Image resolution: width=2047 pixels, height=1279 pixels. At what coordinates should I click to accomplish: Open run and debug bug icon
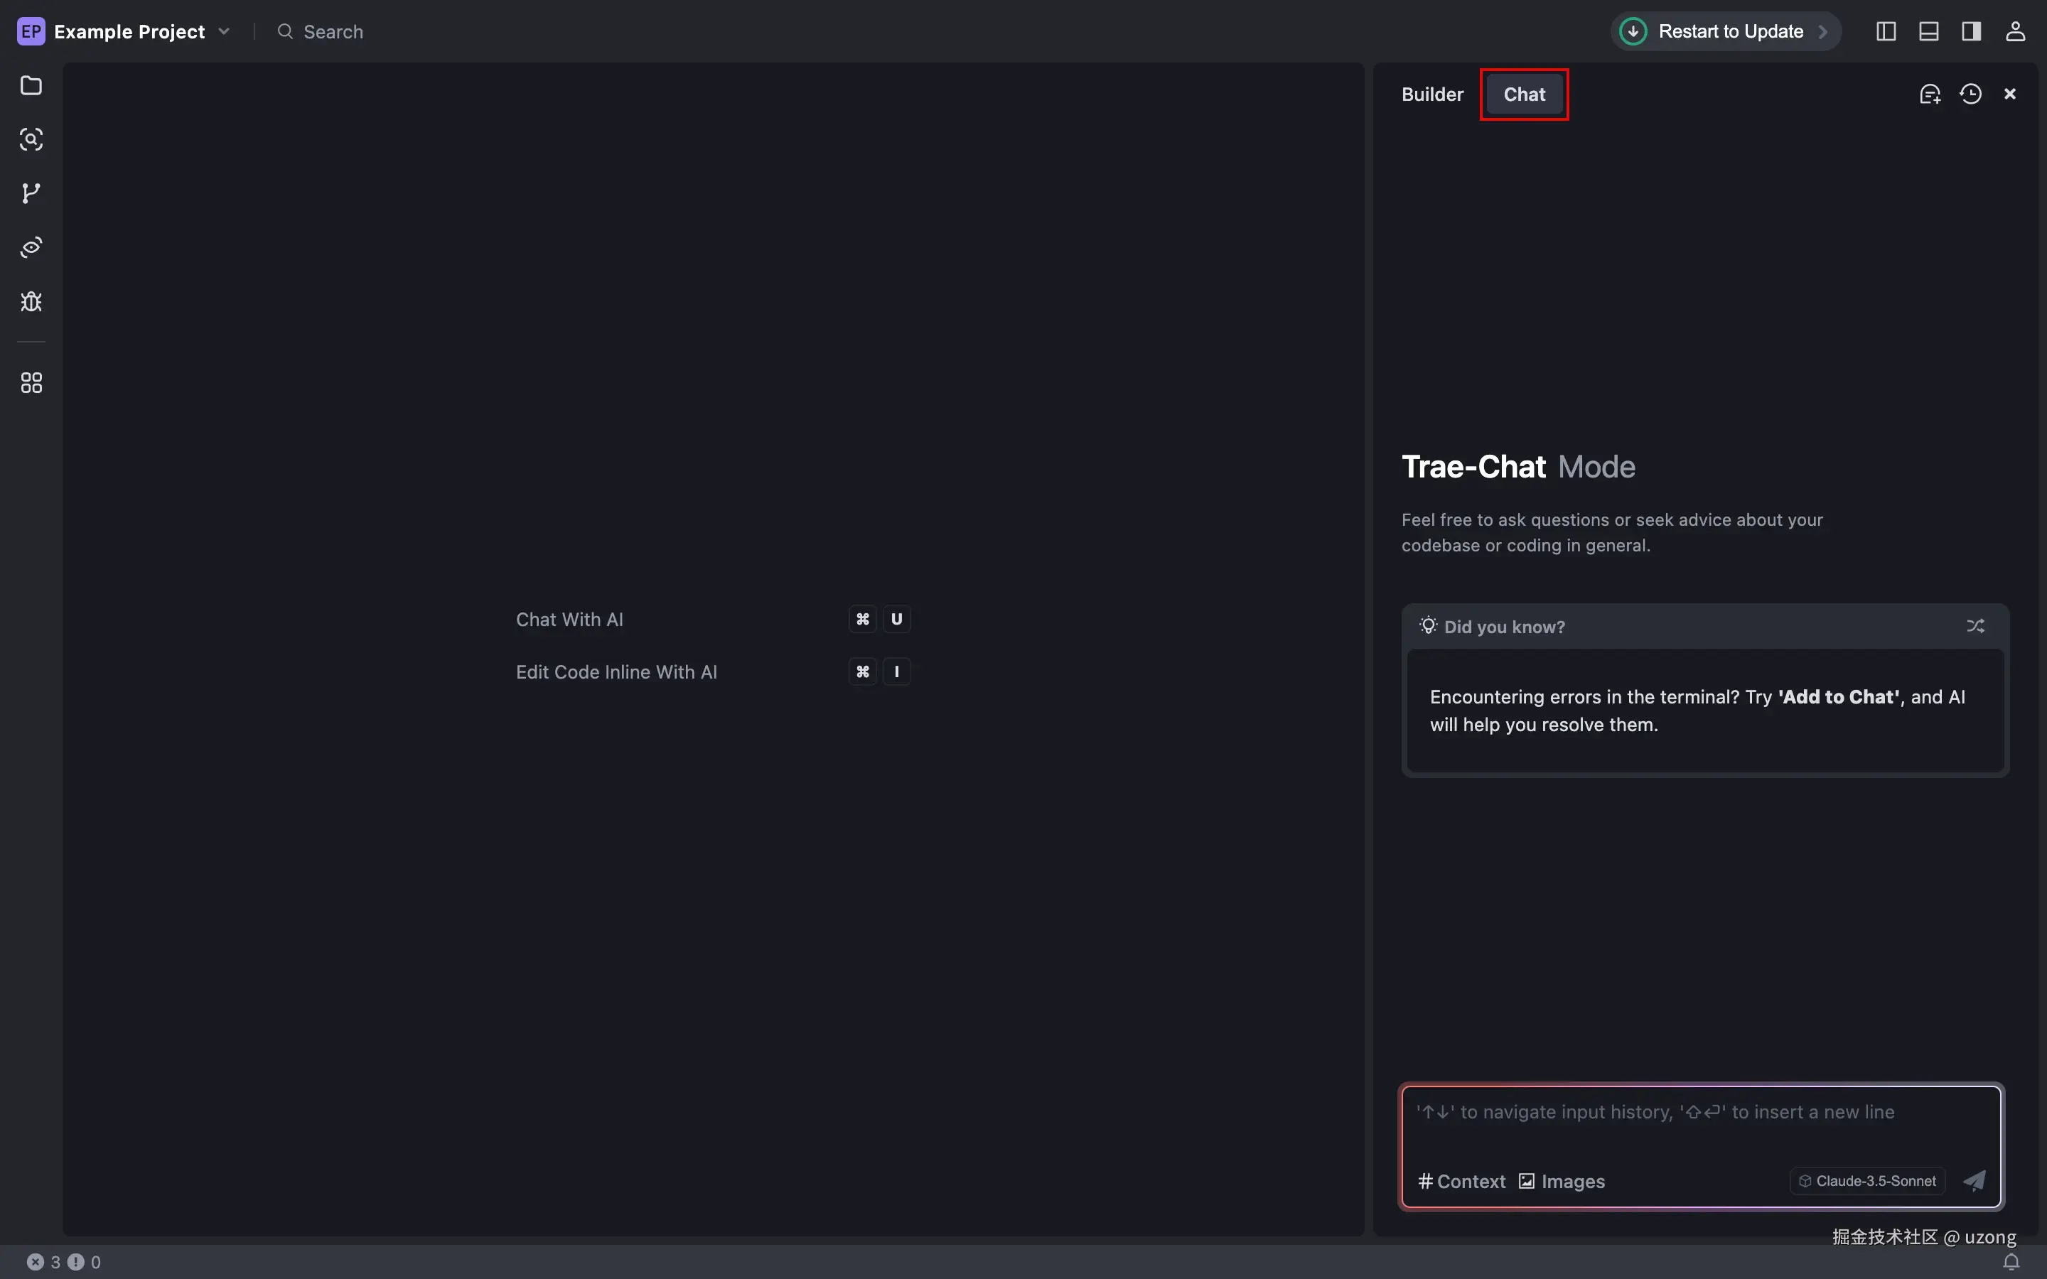pyautogui.click(x=31, y=302)
